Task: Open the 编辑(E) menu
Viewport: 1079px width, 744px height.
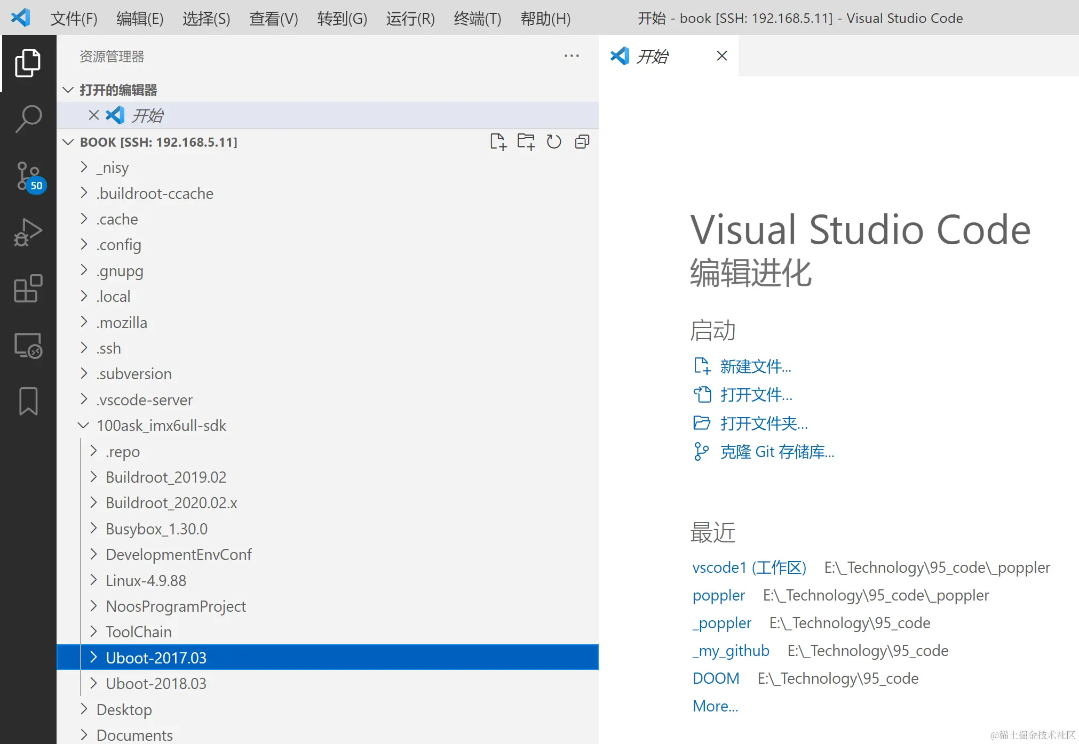Action: click(x=140, y=19)
